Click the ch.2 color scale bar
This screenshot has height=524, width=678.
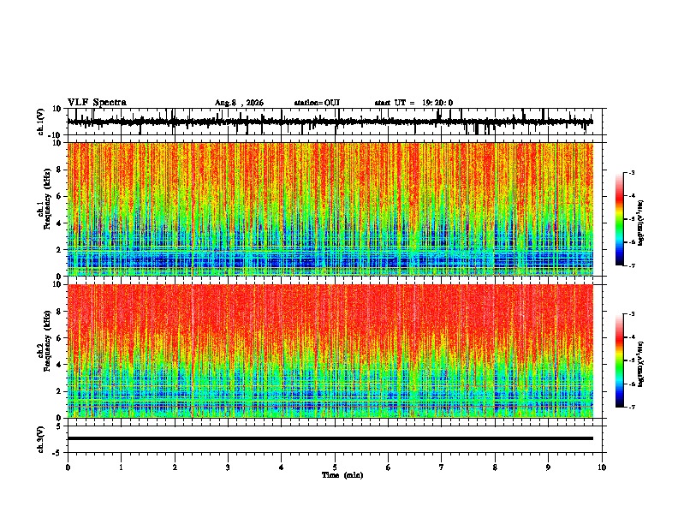[619, 360]
